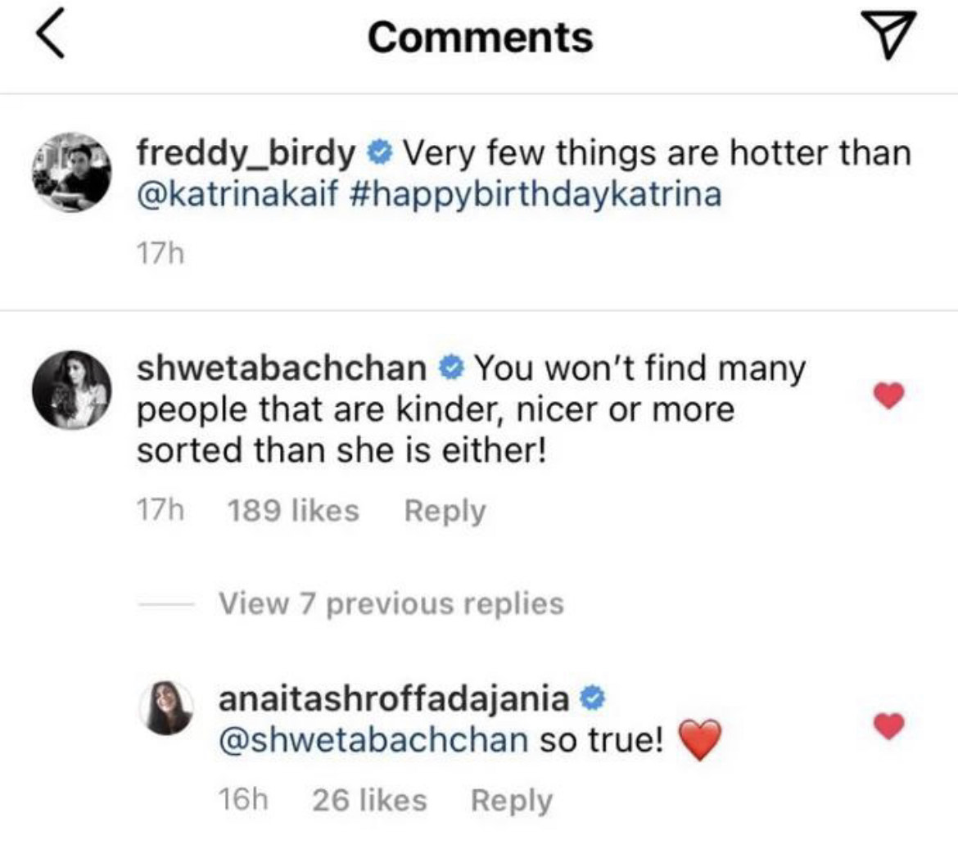Tap the @shwetabachchan mention in the reply

pos(373,740)
